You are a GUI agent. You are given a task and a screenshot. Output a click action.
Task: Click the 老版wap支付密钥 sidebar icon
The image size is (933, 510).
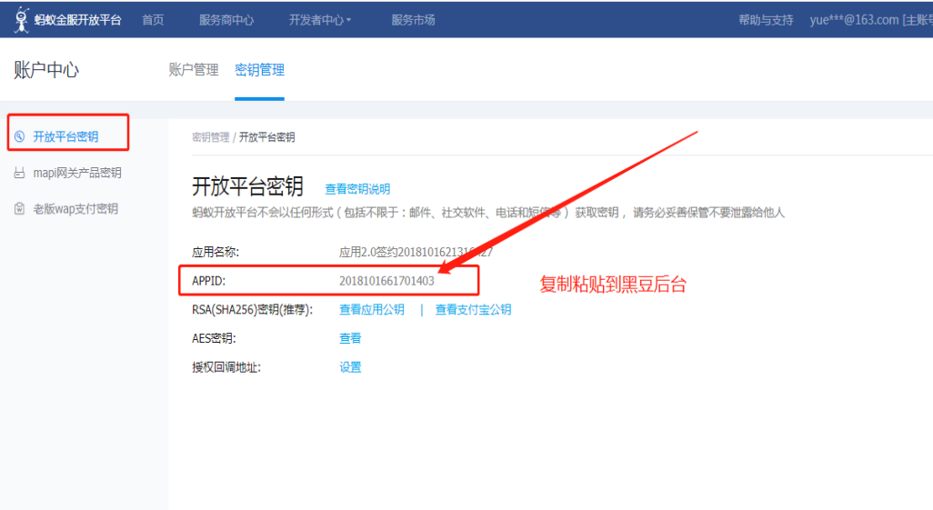coord(20,209)
